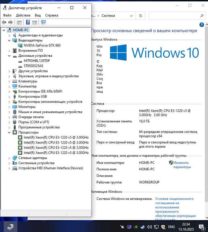Click the Forward arrow in Device Manager toolbar
The image size is (208, 232).
click(x=10, y=23)
